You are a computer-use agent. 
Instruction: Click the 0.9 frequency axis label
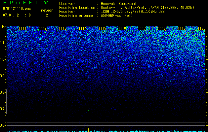(x=3, y=76)
